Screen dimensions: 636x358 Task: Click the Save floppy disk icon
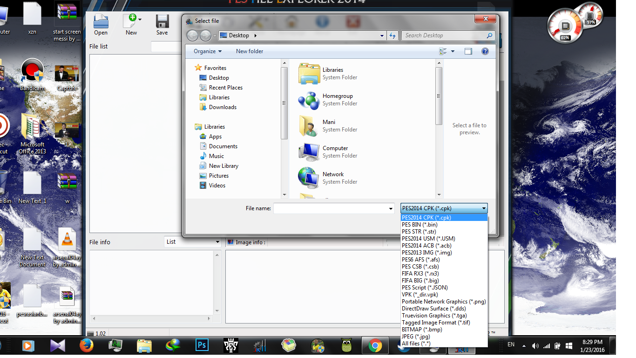pyautogui.click(x=162, y=22)
